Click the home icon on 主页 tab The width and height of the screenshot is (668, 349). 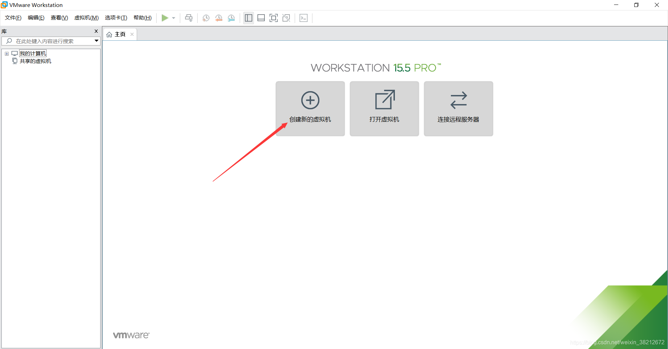pos(109,34)
